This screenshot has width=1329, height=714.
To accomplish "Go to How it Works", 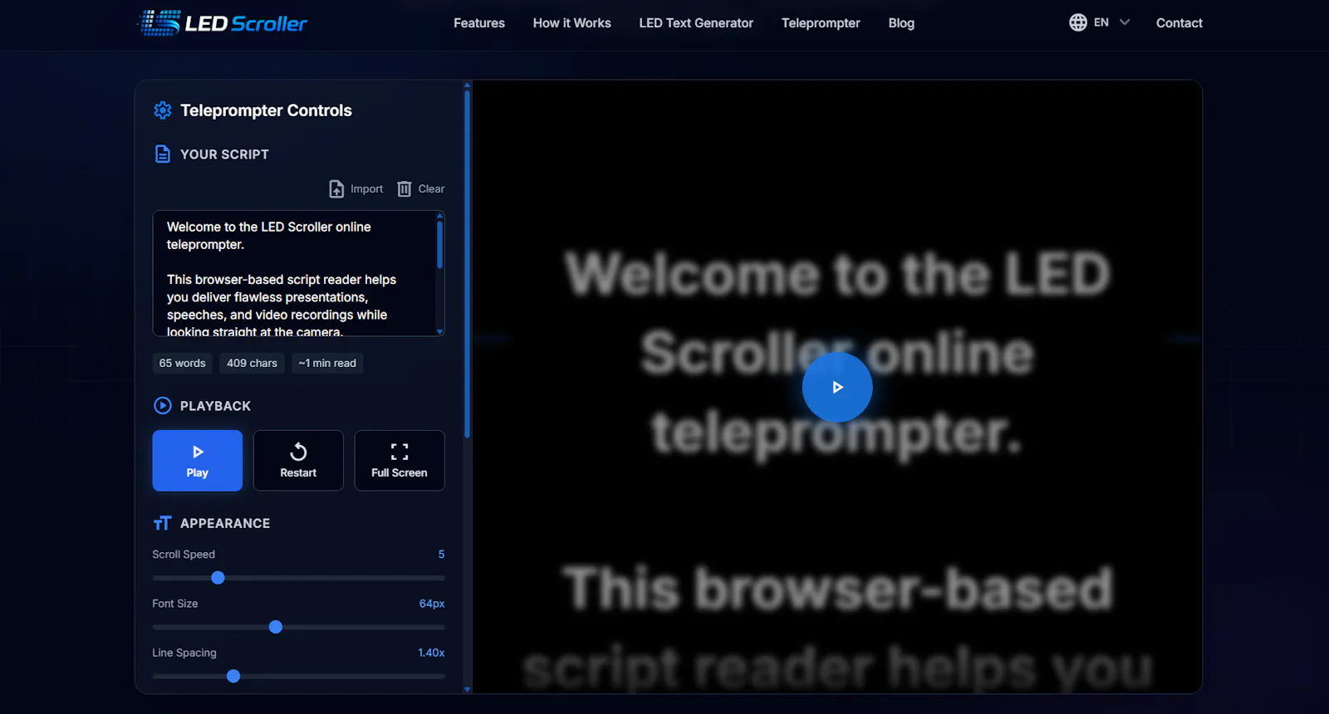I will [x=571, y=23].
